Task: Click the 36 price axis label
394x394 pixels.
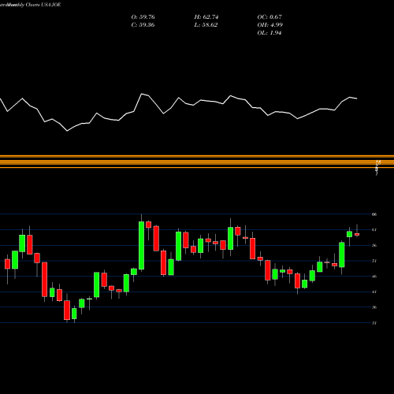Action: point(374,307)
